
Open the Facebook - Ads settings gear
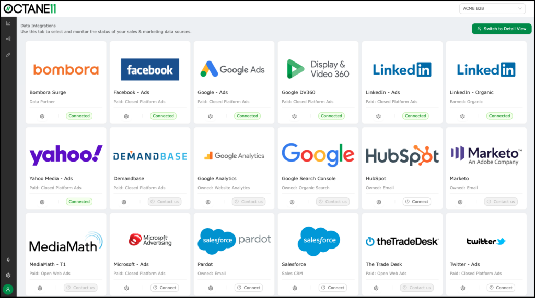pyautogui.click(x=126, y=116)
